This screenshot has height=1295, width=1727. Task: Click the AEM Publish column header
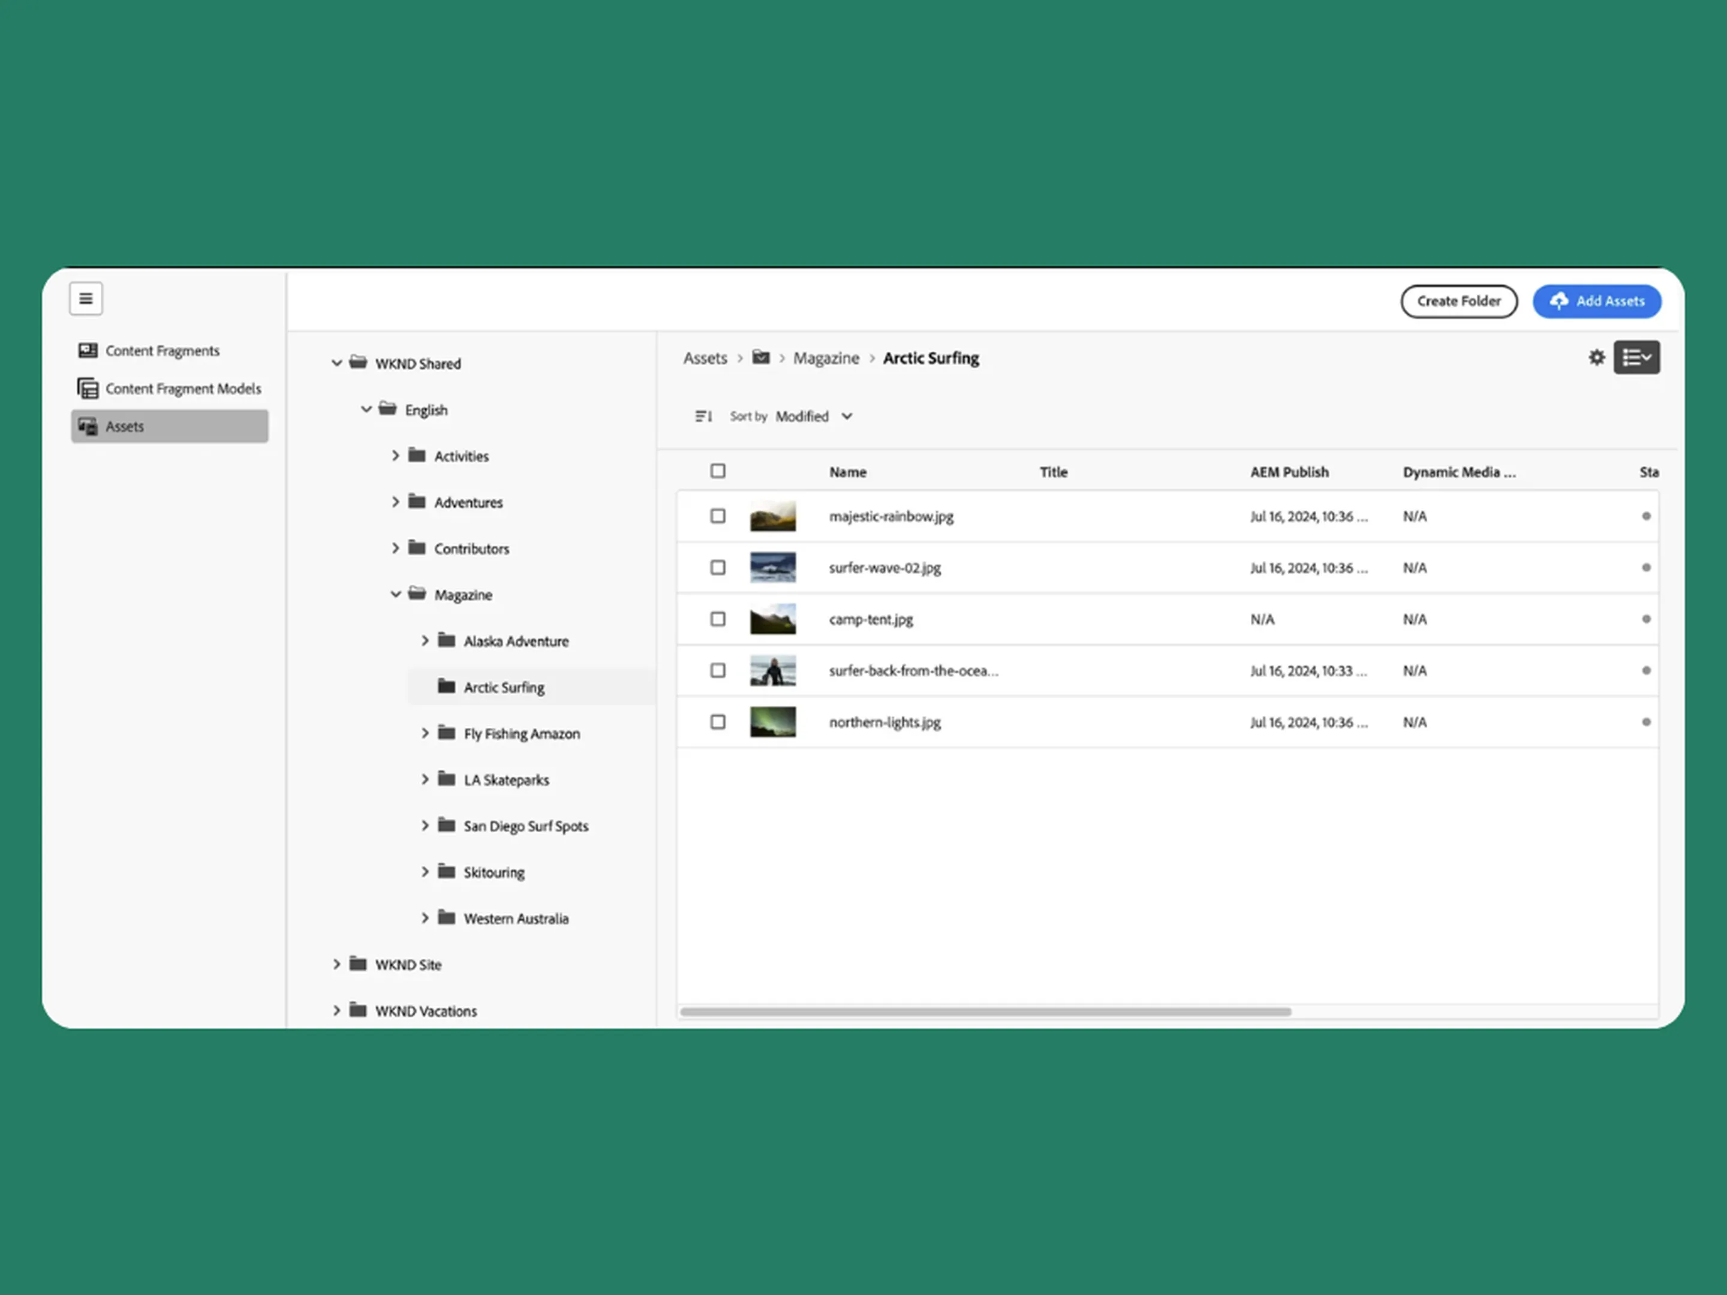[x=1289, y=472]
